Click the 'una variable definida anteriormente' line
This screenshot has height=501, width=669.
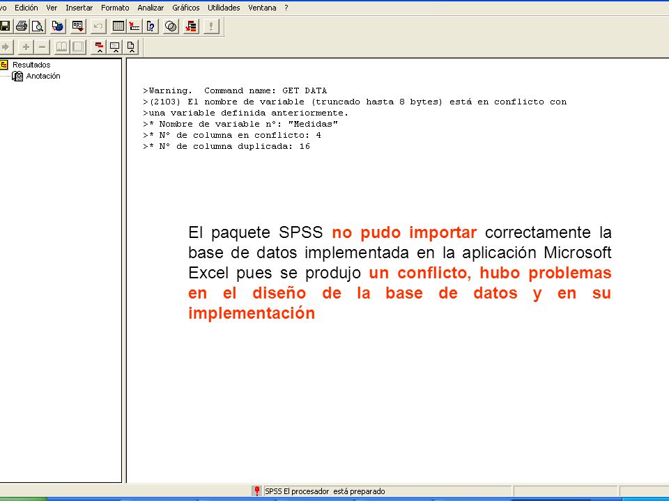click(246, 113)
